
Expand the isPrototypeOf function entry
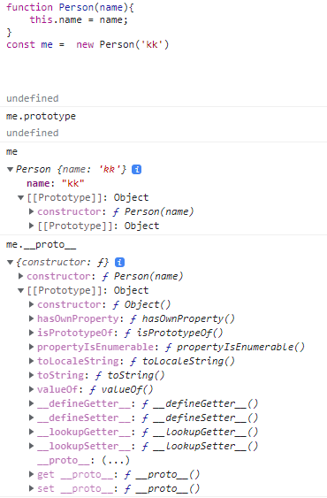31,333
